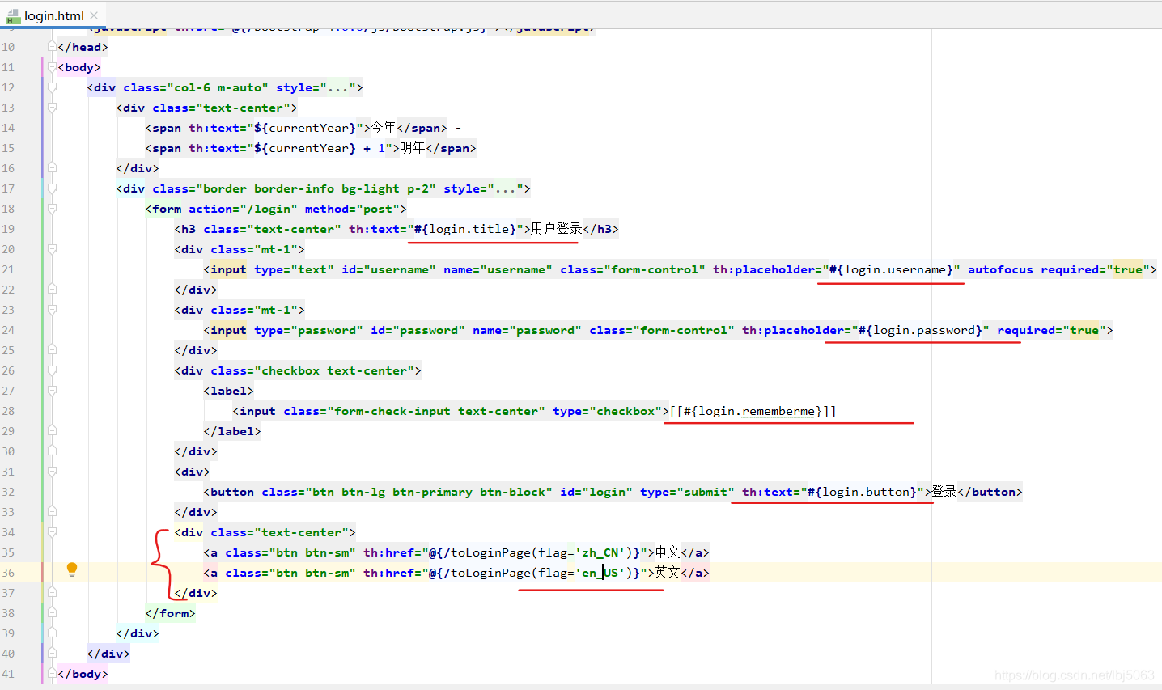Click the id="username" attribute on line 21
Screen dimensions: 1162x690
click(x=388, y=269)
